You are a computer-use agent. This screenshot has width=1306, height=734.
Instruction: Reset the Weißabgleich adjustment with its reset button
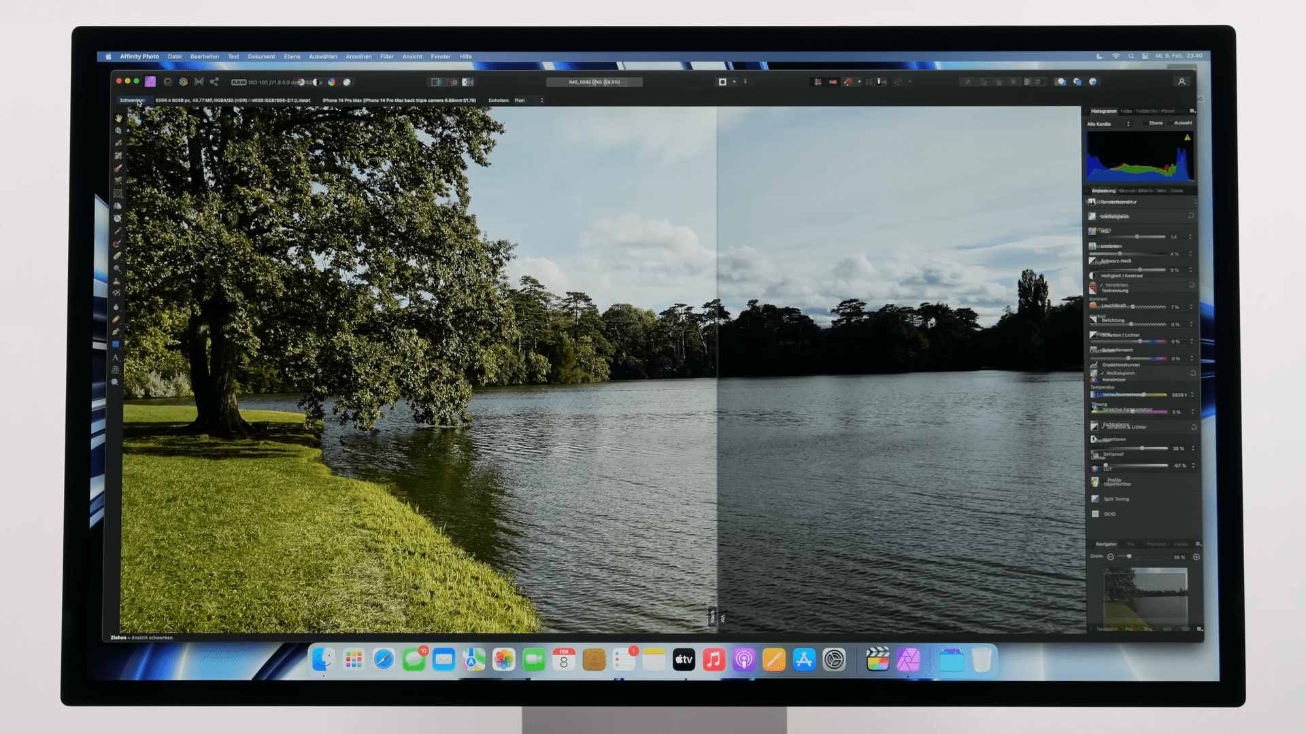[1192, 373]
